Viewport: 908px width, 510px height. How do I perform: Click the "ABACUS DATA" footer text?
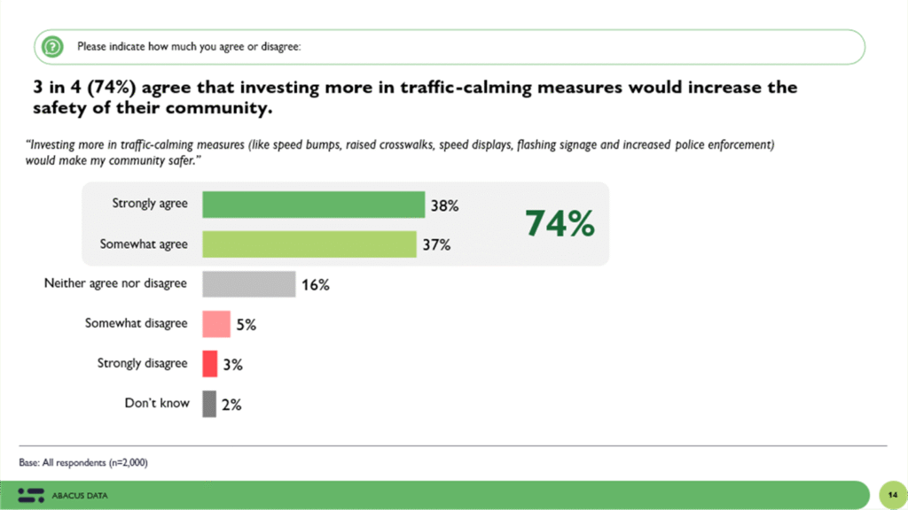(x=86, y=495)
